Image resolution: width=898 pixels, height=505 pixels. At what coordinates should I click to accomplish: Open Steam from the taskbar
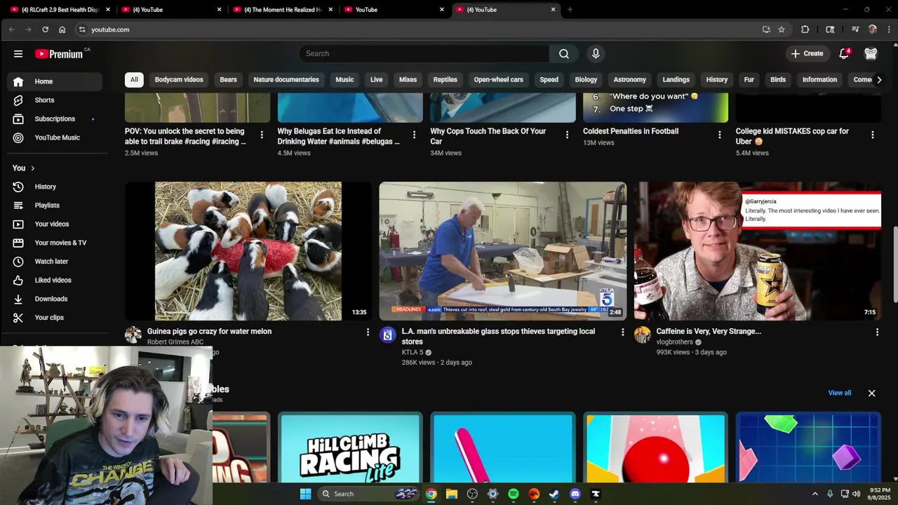[554, 494]
